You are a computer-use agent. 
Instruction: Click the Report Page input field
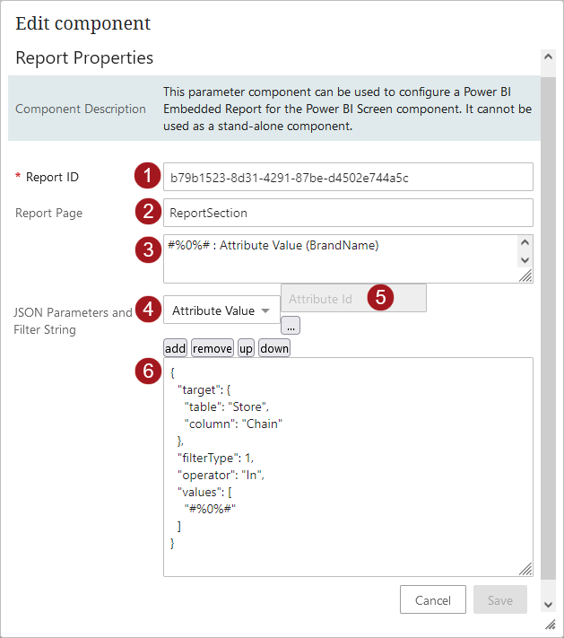[x=348, y=213]
